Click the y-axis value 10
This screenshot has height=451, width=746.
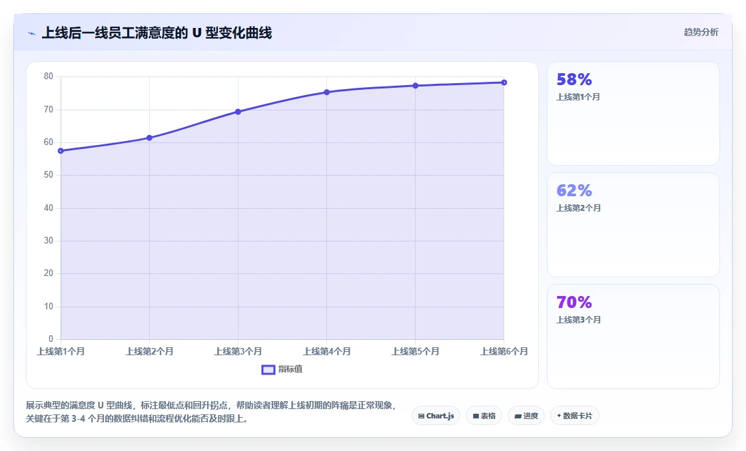coord(48,307)
